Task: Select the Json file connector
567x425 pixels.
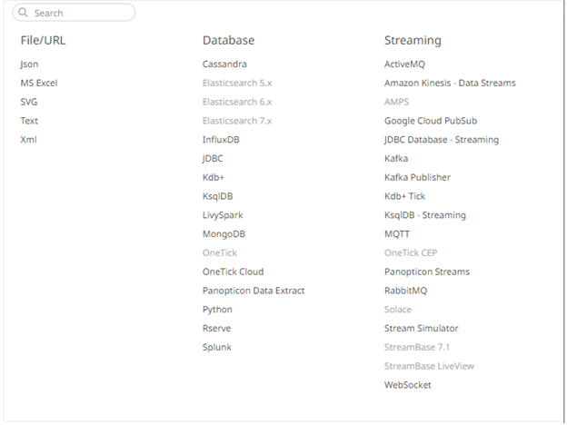Action: 29,64
